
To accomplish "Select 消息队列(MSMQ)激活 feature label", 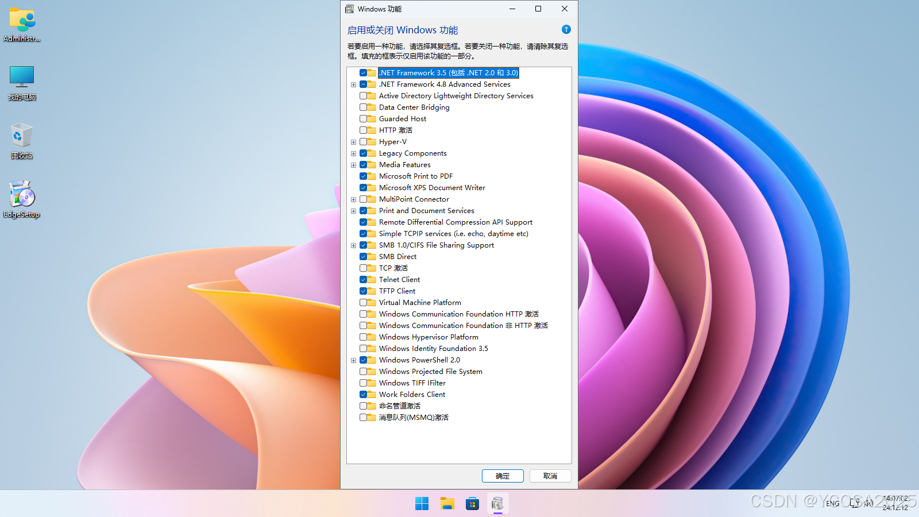I will [414, 418].
